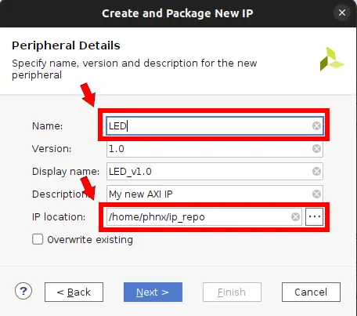Go to Next wizard step

153,292
